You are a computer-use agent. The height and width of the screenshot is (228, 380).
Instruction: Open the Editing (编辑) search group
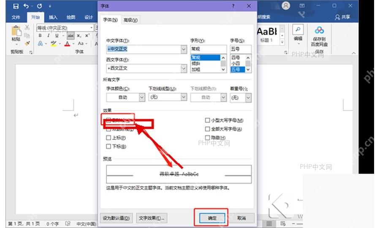(x=298, y=35)
